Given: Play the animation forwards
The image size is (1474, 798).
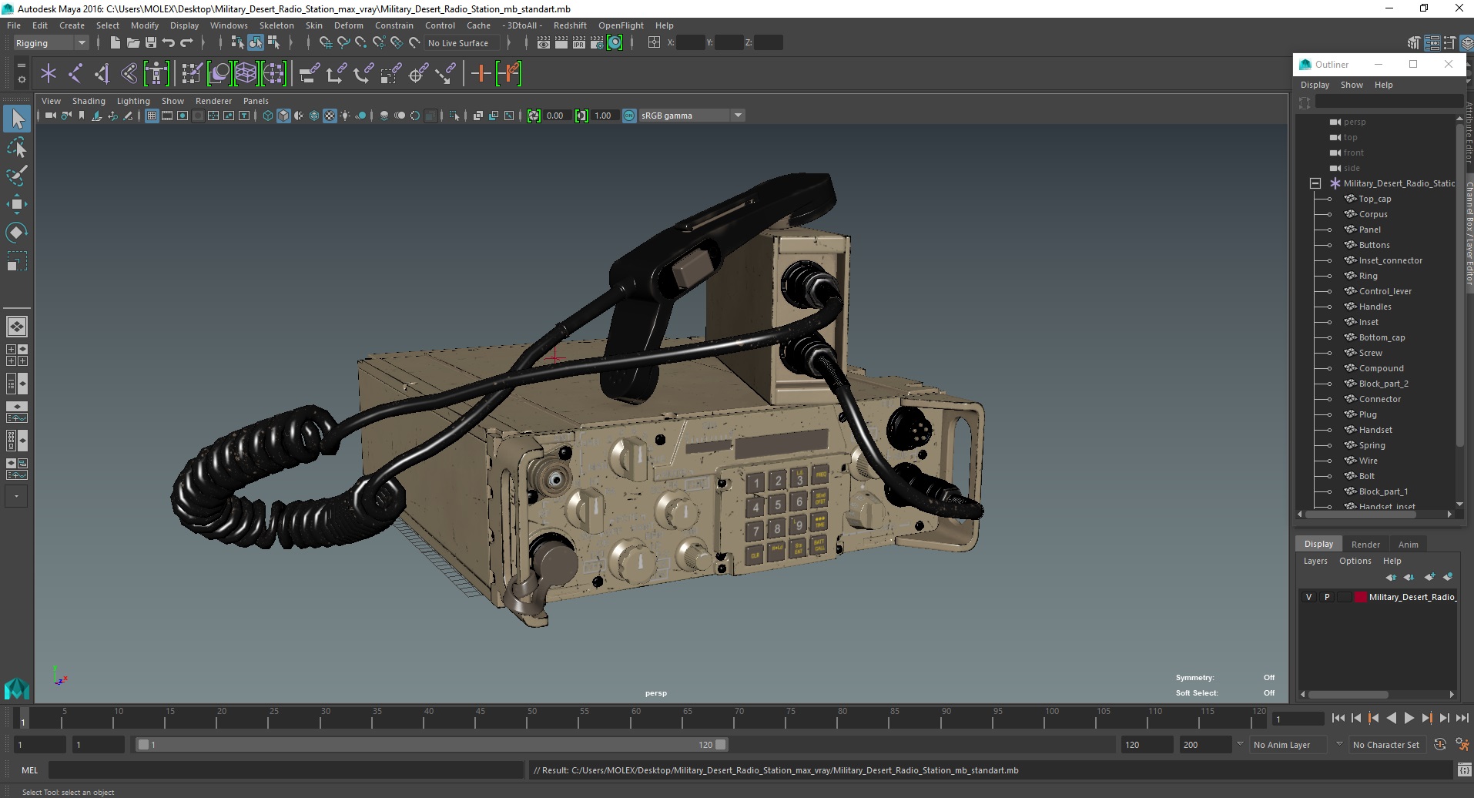Looking at the screenshot, I should point(1409,718).
